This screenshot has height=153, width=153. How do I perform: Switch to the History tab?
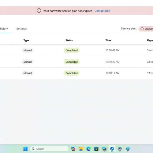pos(4,29)
